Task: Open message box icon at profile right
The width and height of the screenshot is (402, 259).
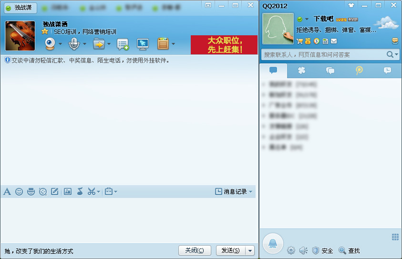Action: coord(395,41)
